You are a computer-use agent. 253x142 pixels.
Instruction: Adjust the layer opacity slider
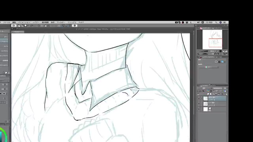tap(218, 88)
